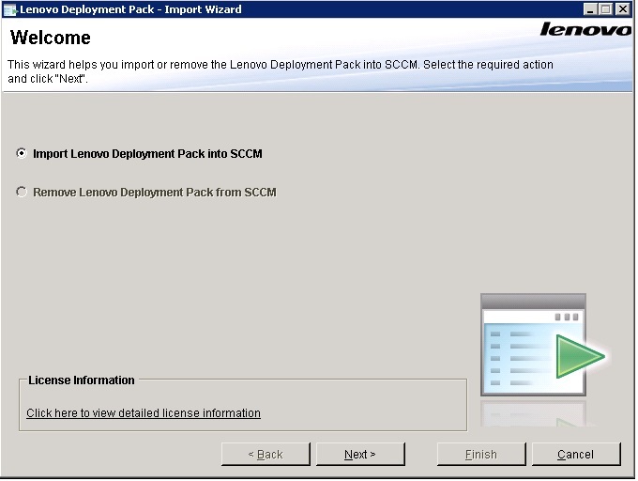Image resolution: width=638 pixels, height=481 pixels.
Task: Click the Finish button
Action: point(481,454)
